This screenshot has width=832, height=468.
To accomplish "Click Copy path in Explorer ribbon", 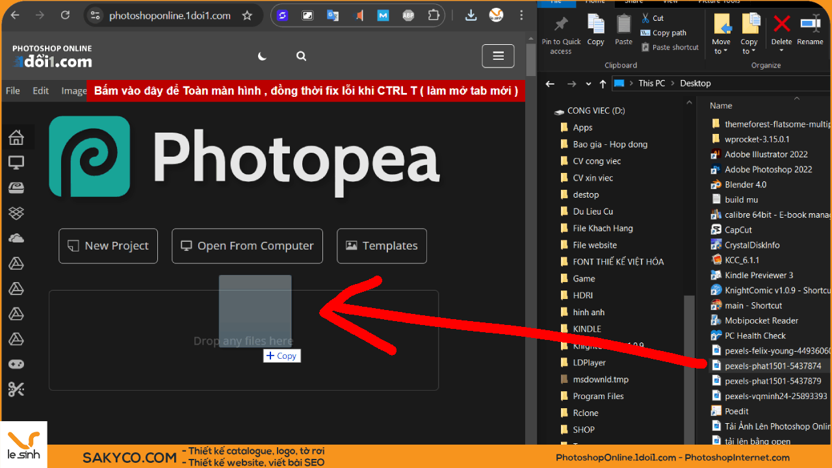I will click(x=663, y=32).
